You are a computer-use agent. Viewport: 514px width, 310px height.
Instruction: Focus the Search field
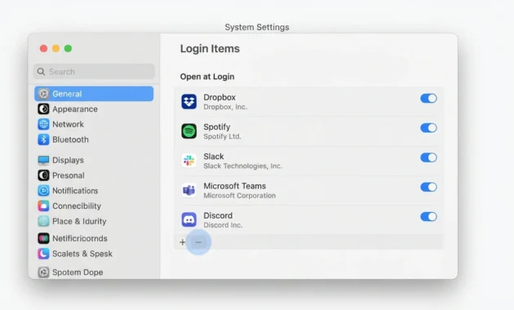[x=94, y=72]
